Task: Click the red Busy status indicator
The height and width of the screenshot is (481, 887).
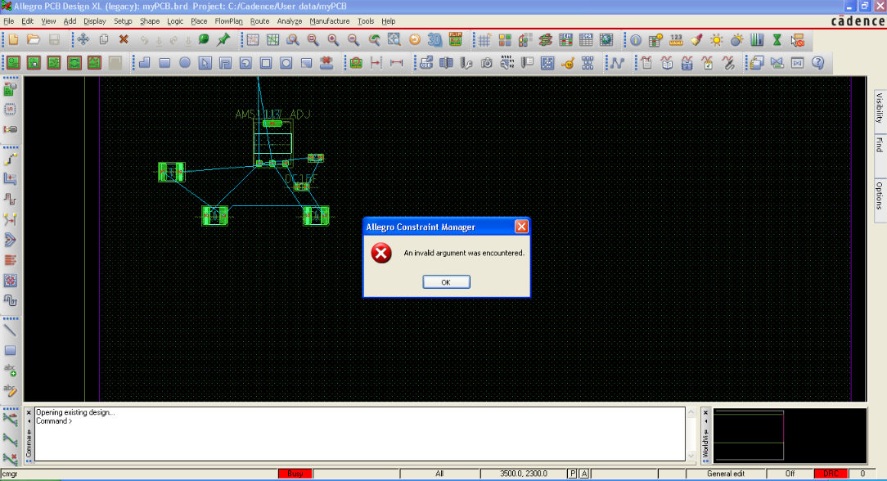Action: pos(295,474)
